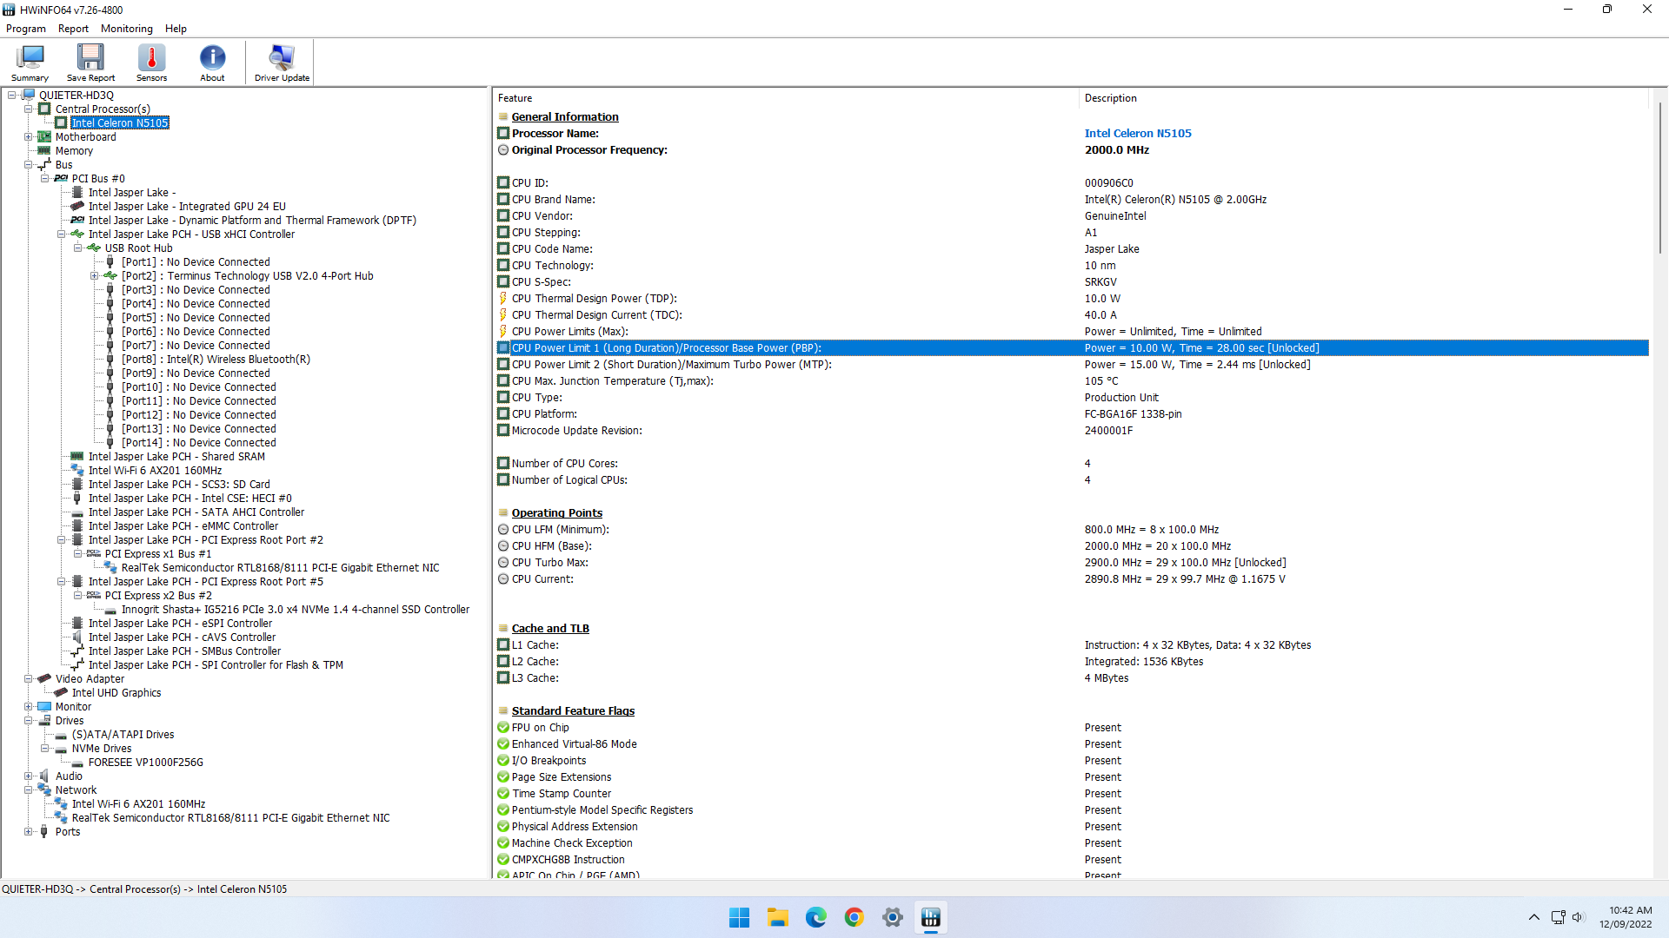Screen dimensions: 1669x938
Task: Select Intel Jasper Lake PCH eMMC Controller
Action: point(183,526)
